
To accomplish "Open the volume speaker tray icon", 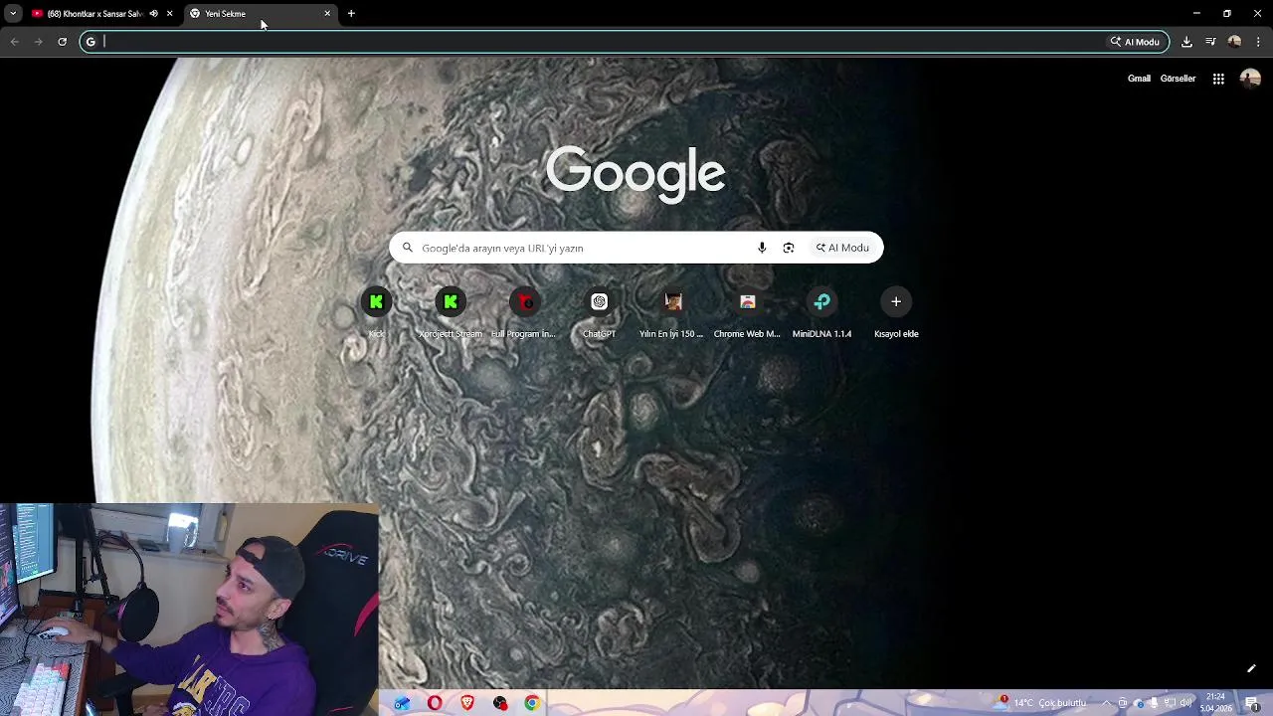I will pyautogui.click(x=1185, y=703).
